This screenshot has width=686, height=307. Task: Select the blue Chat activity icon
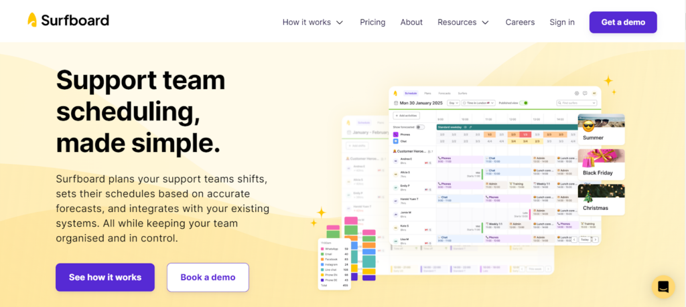[x=395, y=142]
